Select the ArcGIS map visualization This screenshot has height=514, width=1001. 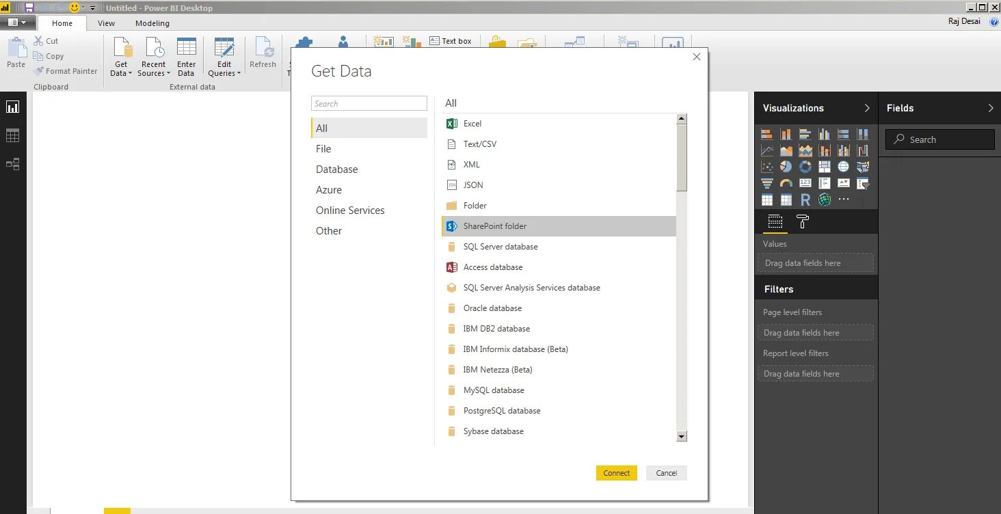pos(825,200)
